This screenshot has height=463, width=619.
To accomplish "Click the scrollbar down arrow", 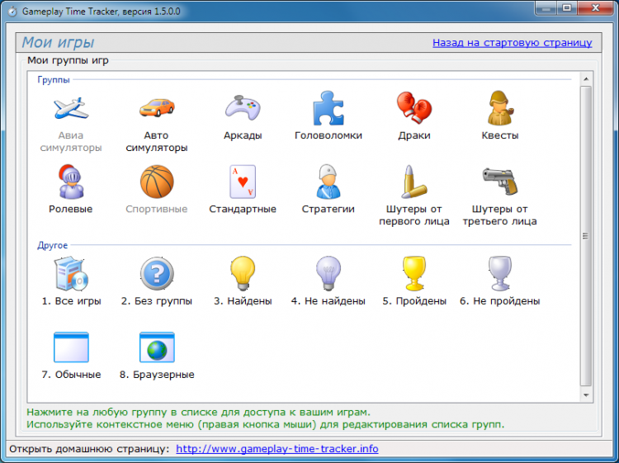I will coord(586,395).
